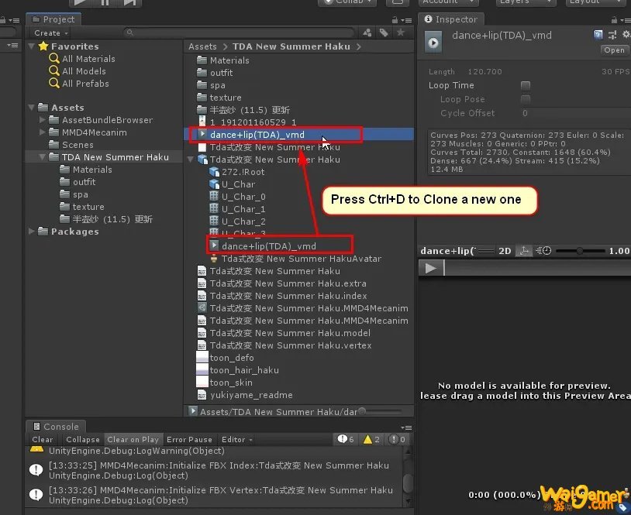Switch to the Inspector tab
The height and width of the screenshot is (515, 631).
[451, 19]
